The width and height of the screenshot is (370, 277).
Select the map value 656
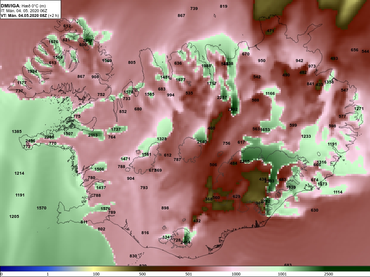point(354,50)
